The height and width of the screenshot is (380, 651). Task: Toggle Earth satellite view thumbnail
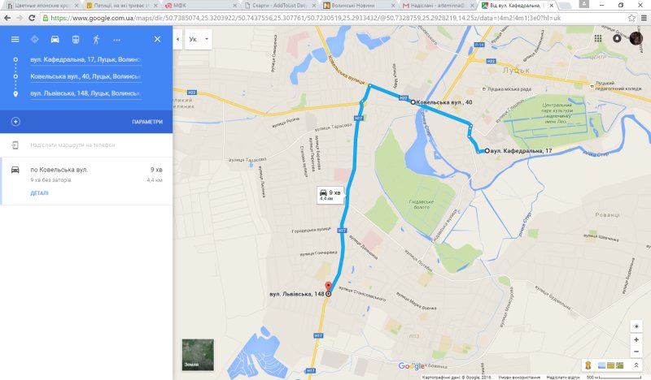point(198,355)
